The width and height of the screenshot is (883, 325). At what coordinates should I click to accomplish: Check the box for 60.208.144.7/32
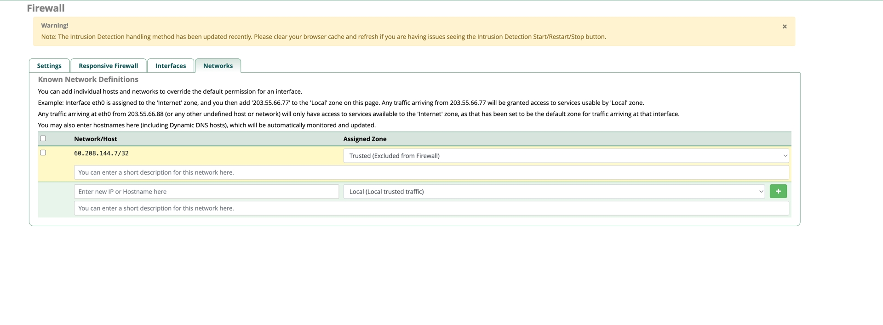tap(43, 153)
